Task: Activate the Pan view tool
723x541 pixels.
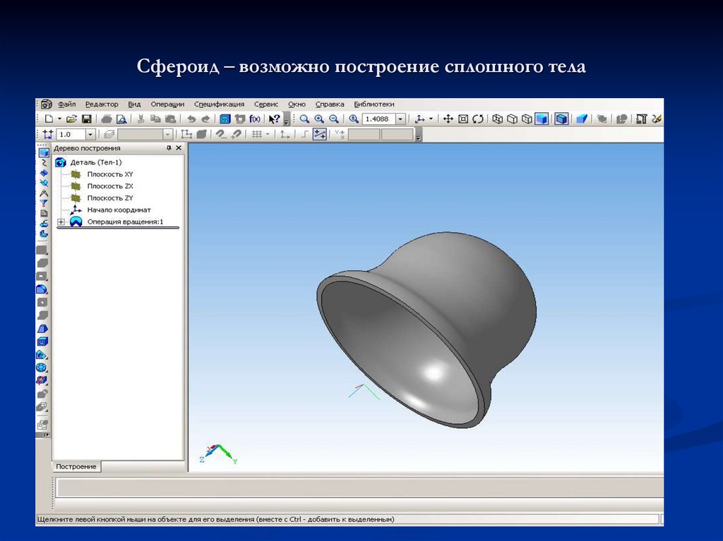Action: click(x=448, y=118)
